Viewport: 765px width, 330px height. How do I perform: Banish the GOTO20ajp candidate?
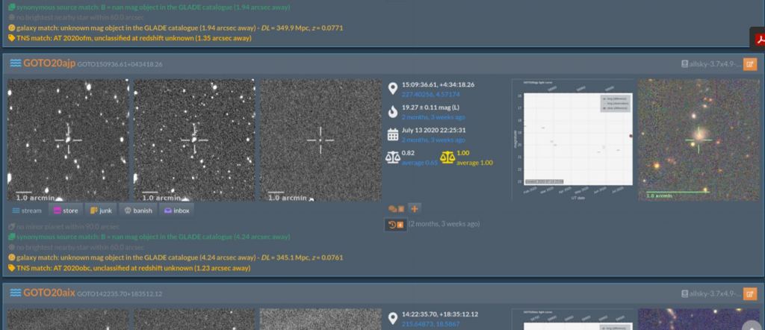pyautogui.click(x=137, y=211)
